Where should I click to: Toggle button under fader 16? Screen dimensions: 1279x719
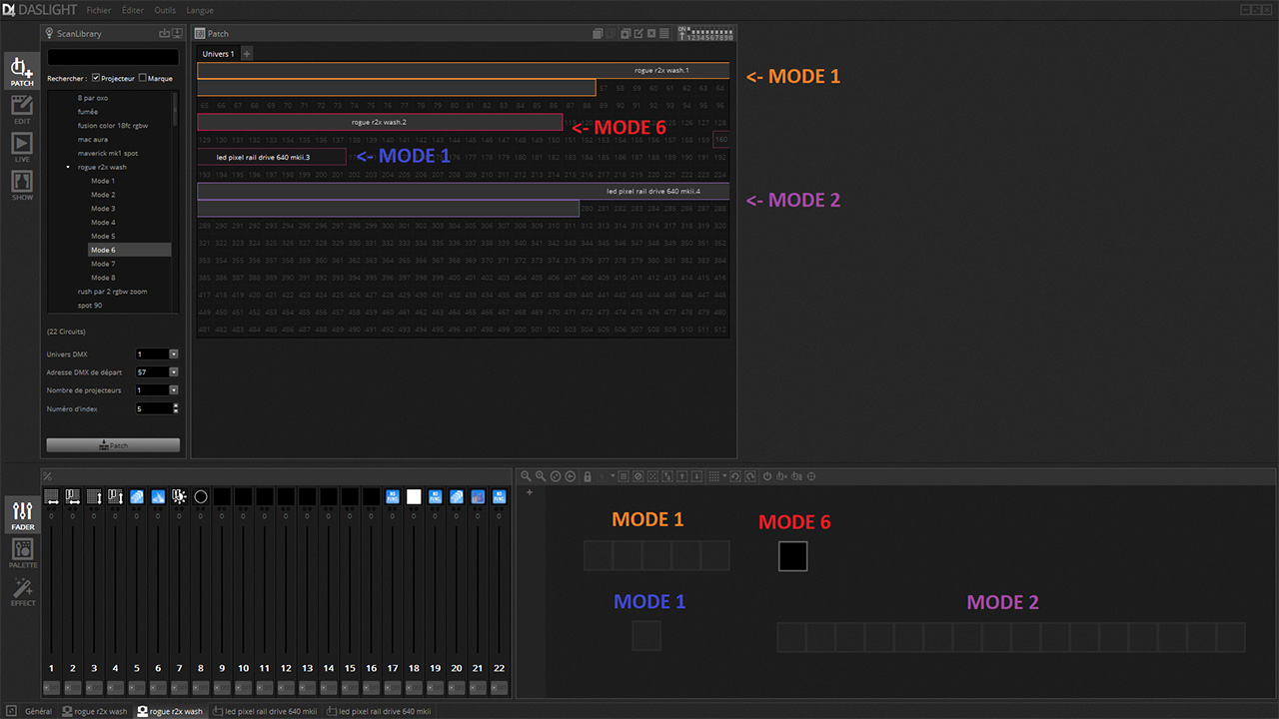[371, 688]
